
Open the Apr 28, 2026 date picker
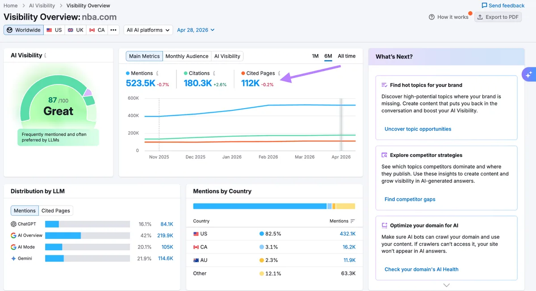pos(196,30)
